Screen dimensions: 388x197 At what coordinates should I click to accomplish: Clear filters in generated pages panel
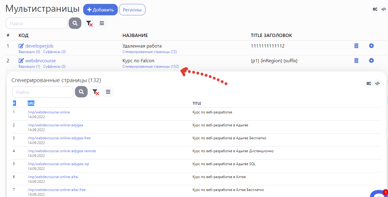[95, 92]
